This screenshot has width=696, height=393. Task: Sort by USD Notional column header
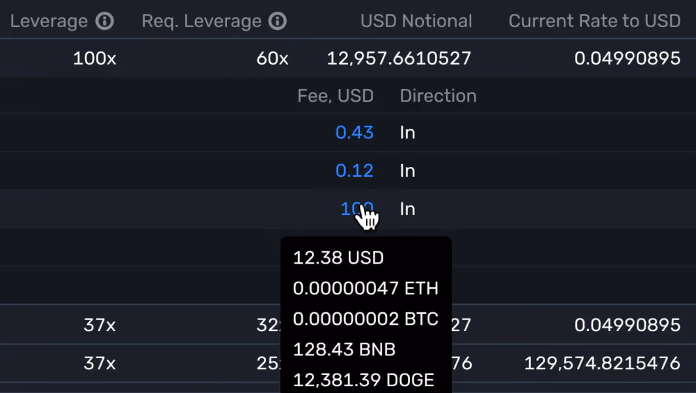pyautogui.click(x=416, y=21)
